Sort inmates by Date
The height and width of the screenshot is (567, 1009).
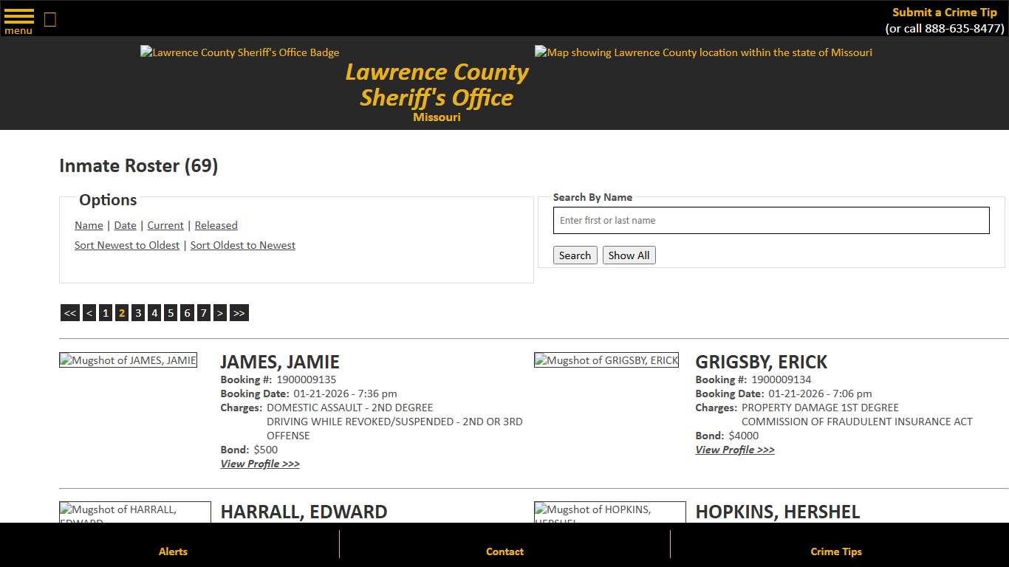(125, 225)
